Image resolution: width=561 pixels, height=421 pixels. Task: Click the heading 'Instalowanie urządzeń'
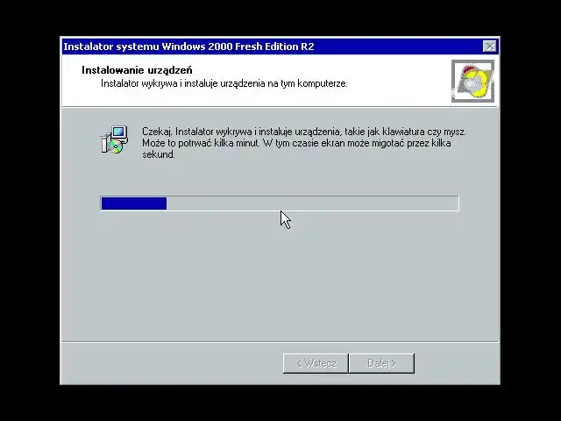(x=137, y=70)
